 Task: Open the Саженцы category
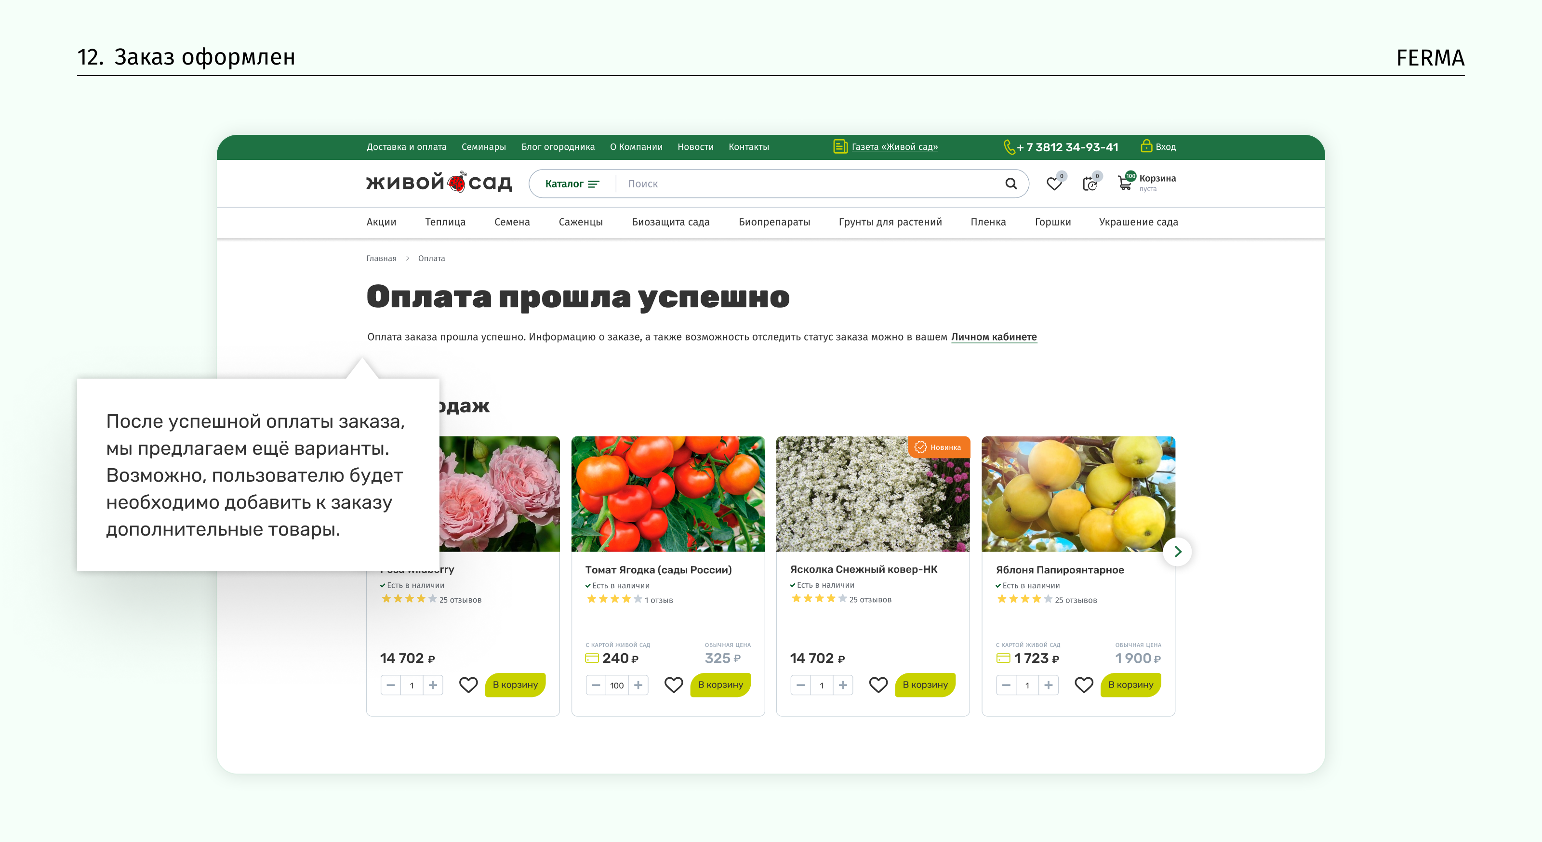[580, 222]
